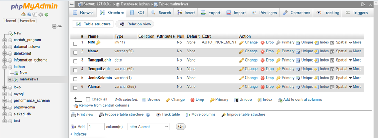The height and width of the screenshot is (138, 378).
Task: Open the Favorites tables list
Action: click(27, 21)
